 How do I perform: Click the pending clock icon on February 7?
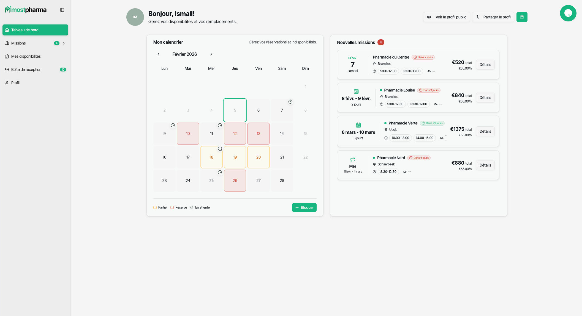click(290, 102)
